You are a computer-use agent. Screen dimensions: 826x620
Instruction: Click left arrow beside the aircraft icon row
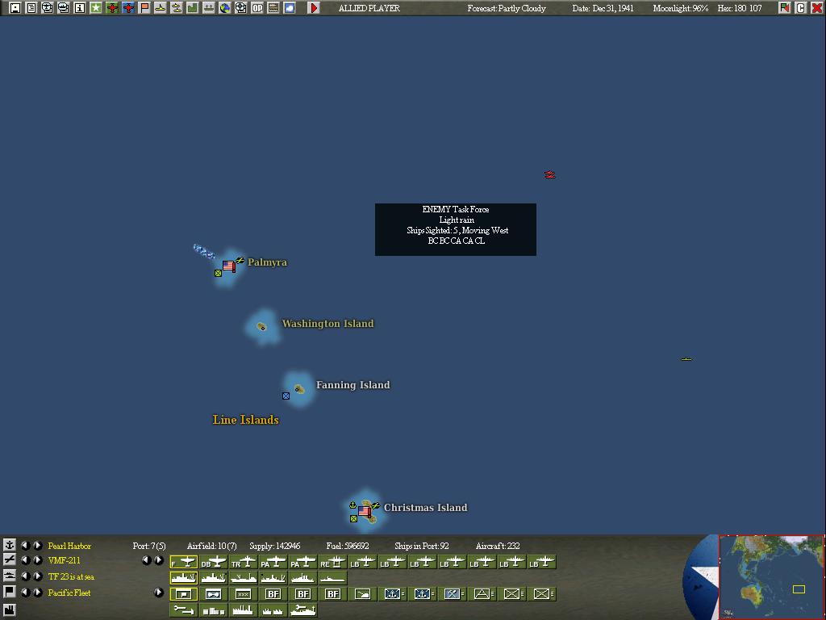pos(147,560)
